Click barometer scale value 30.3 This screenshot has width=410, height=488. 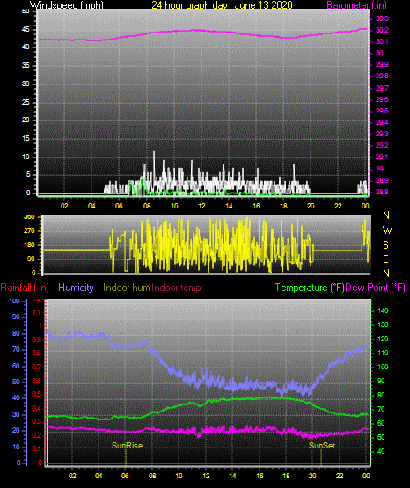point(382,18)
